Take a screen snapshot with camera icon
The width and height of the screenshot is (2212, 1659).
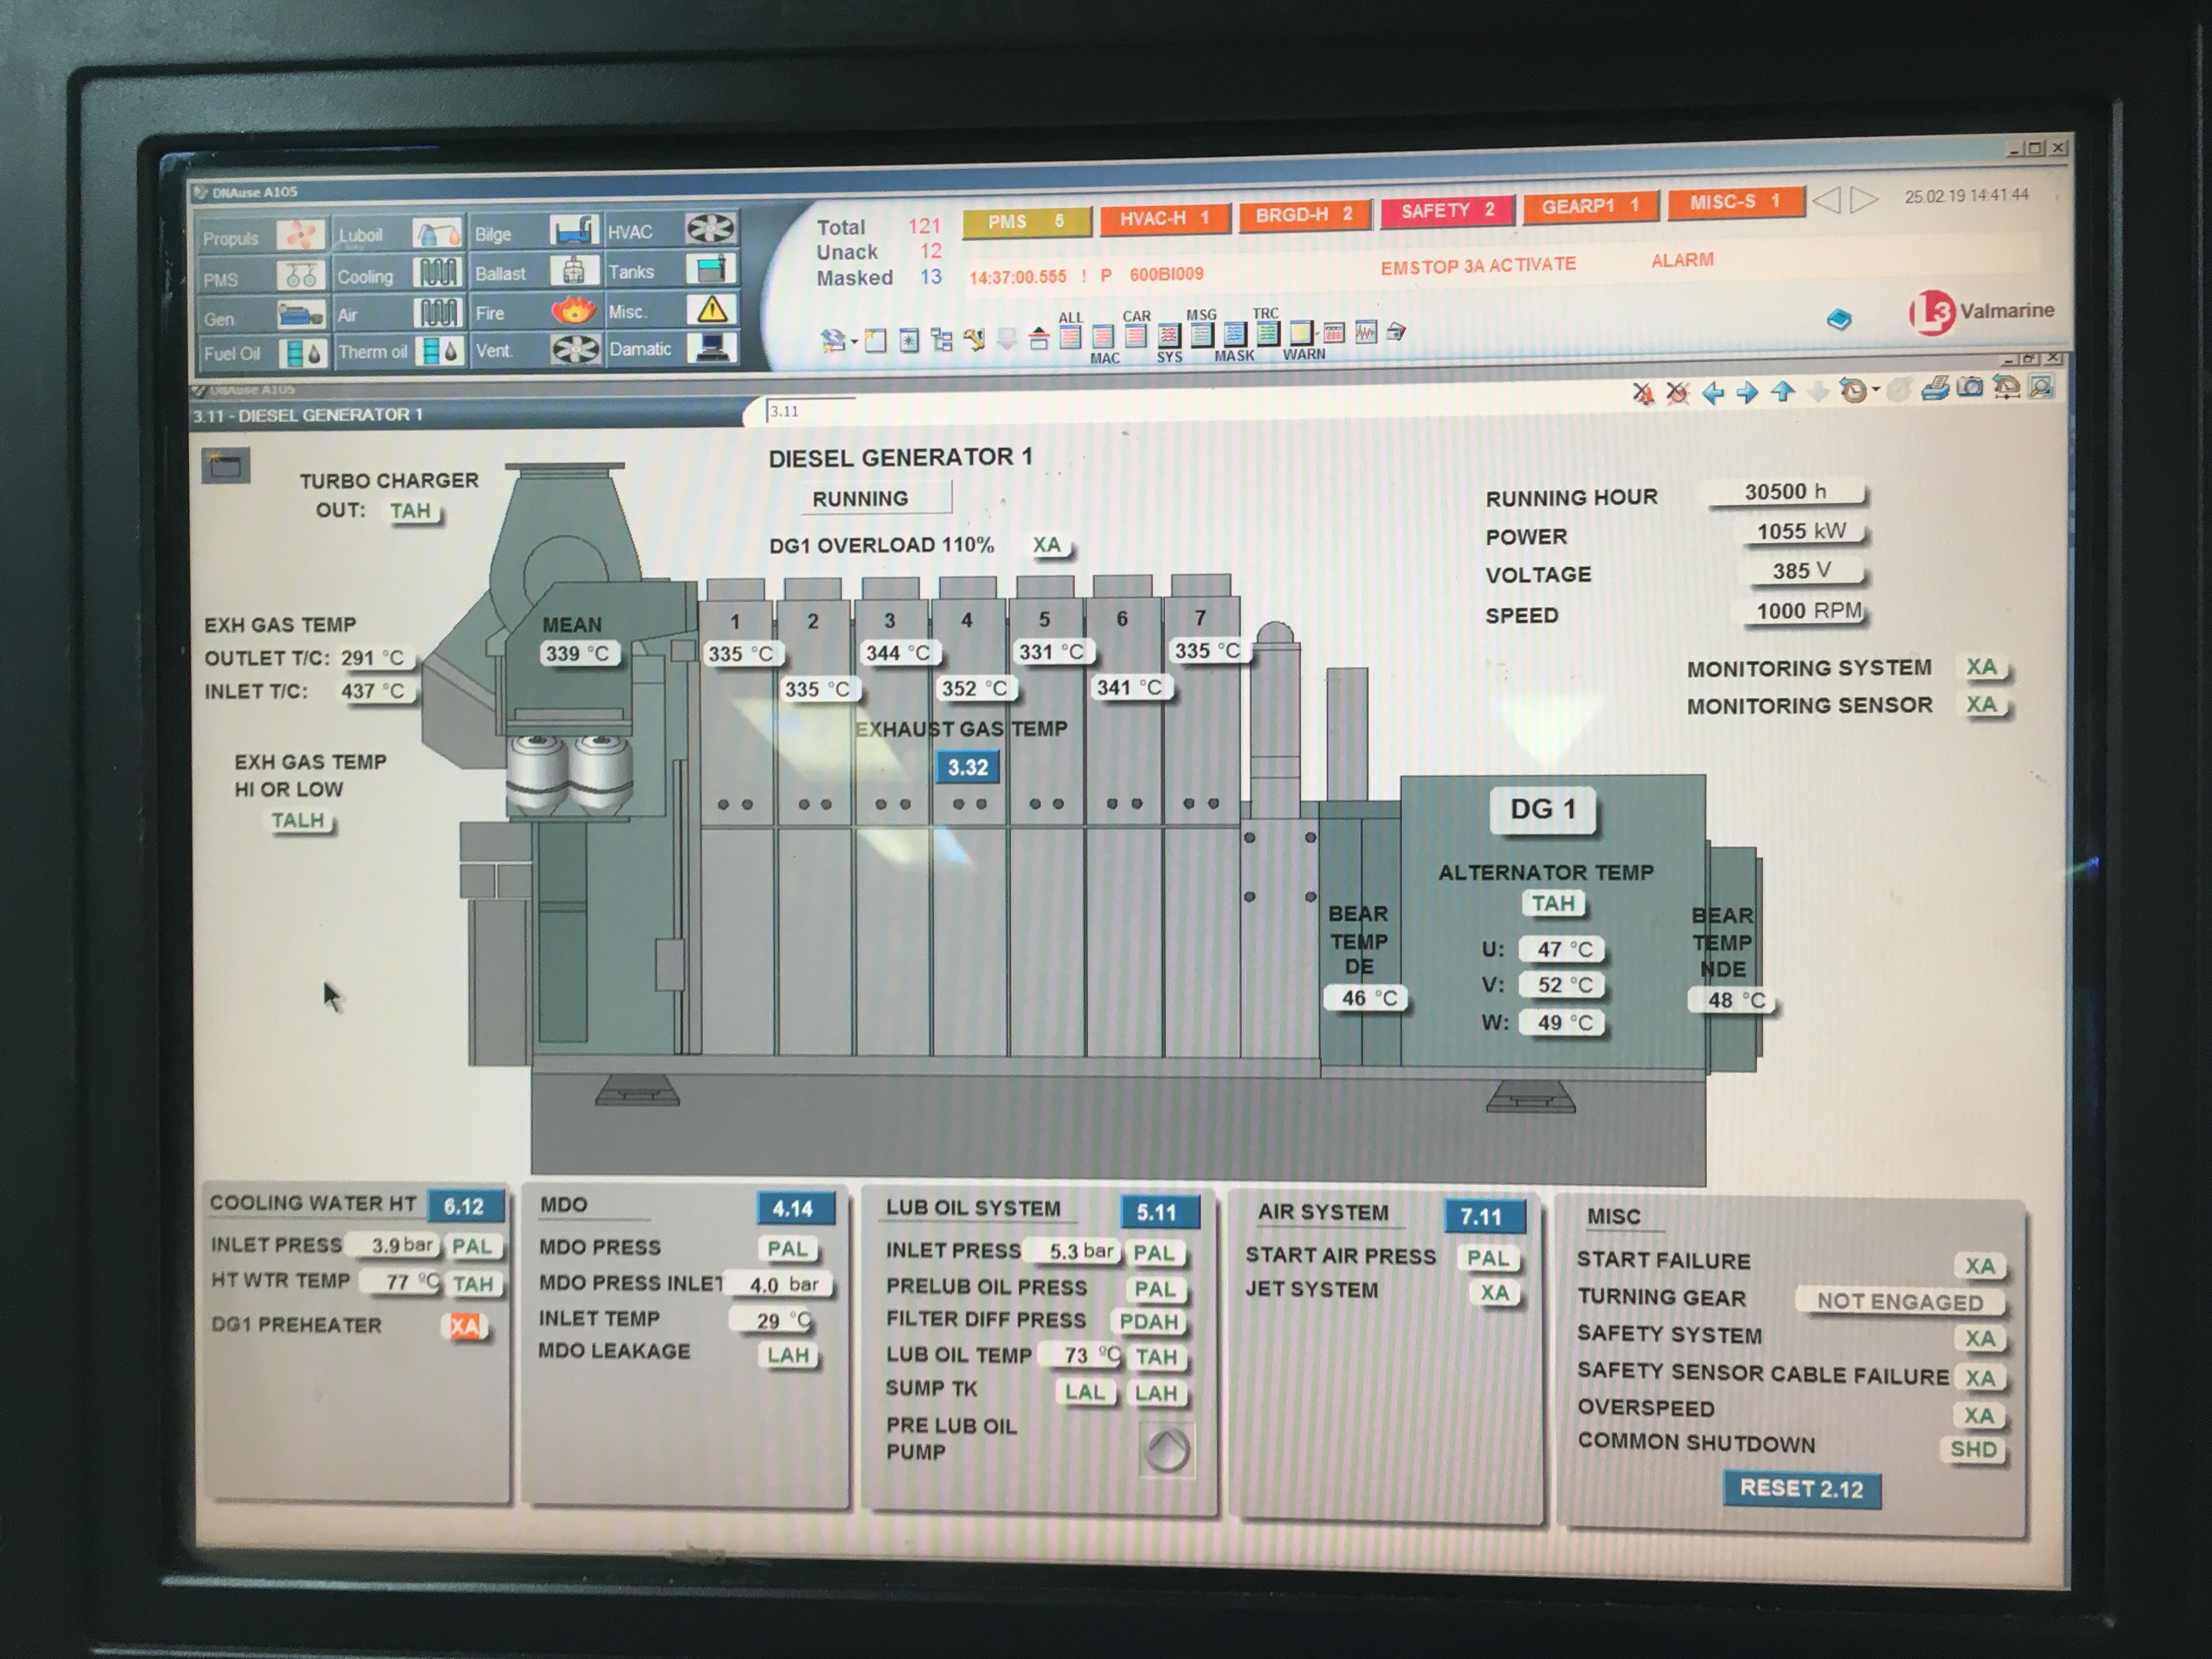pyautogui.click(x=1970, y=387)
